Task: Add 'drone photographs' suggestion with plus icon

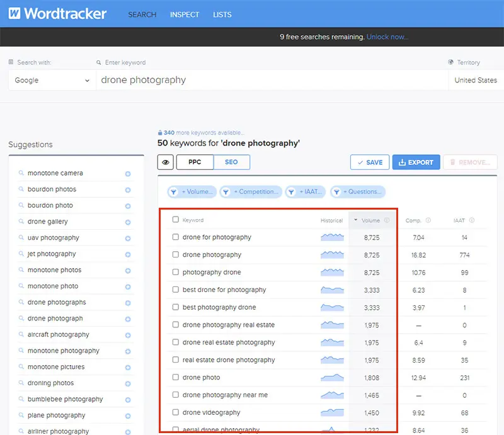Action: click(128, 303)
